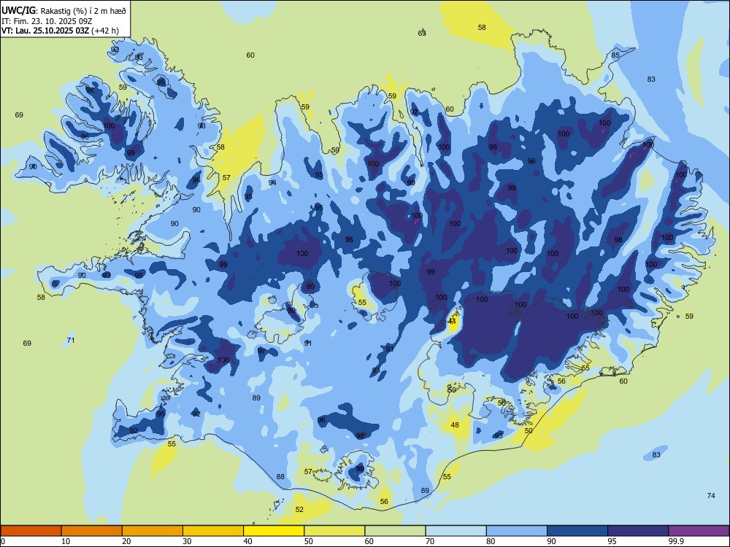Click the value '50' on the southeast coast
The image size is (730, 547).
click(529, 431)
